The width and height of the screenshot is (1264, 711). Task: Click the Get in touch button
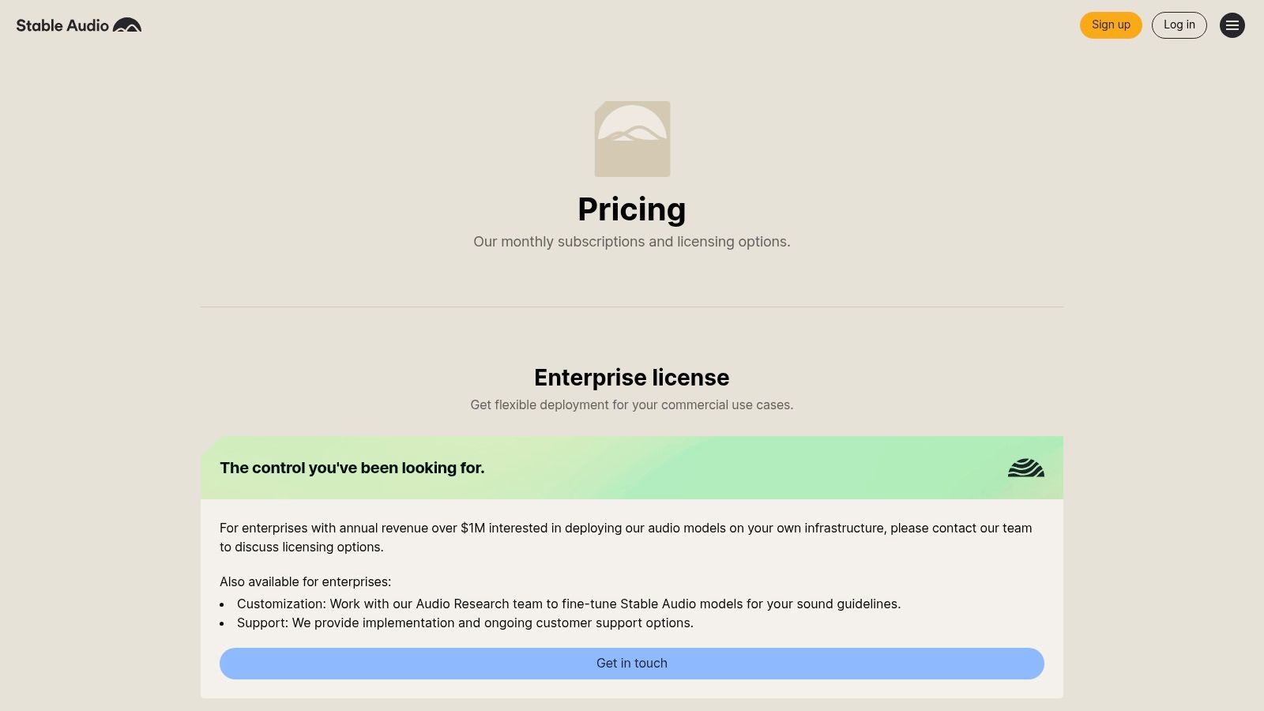[631, 664]
